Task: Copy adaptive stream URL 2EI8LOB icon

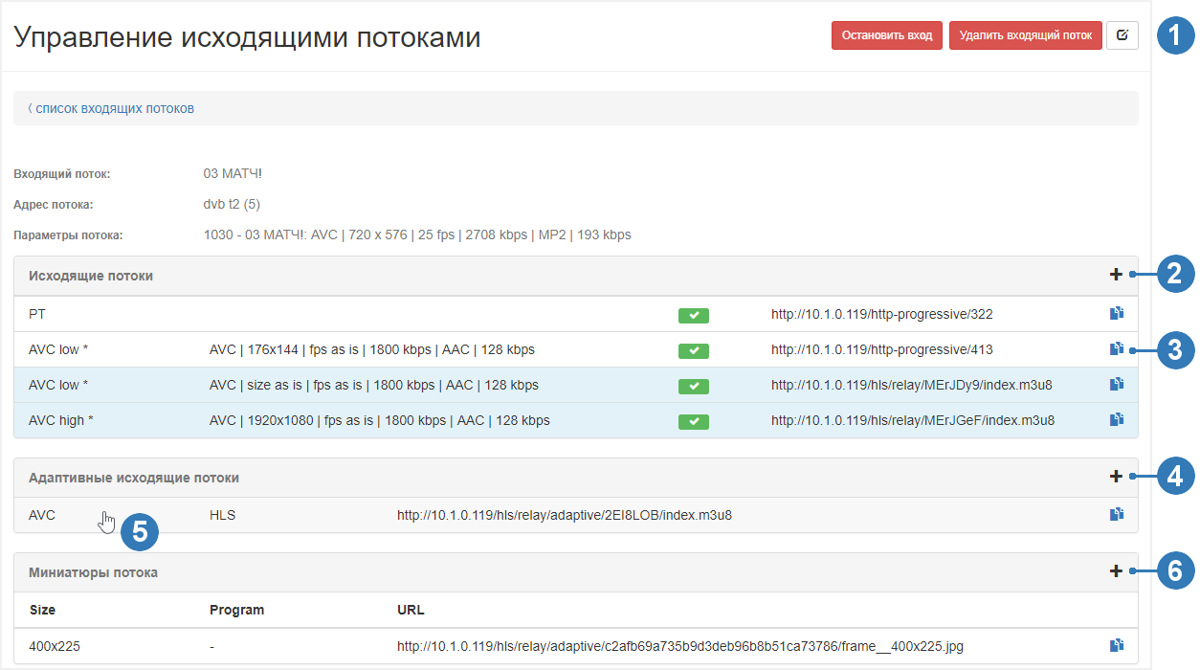Action: click(1116, 514)
